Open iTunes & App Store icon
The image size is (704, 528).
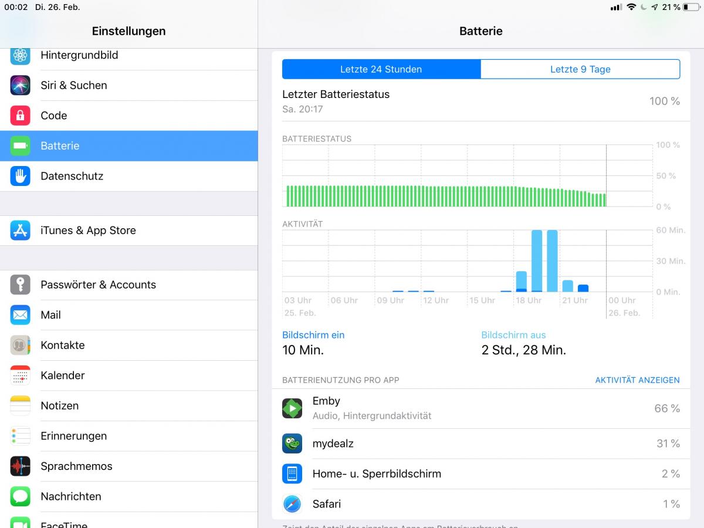[x=20, y=231]
